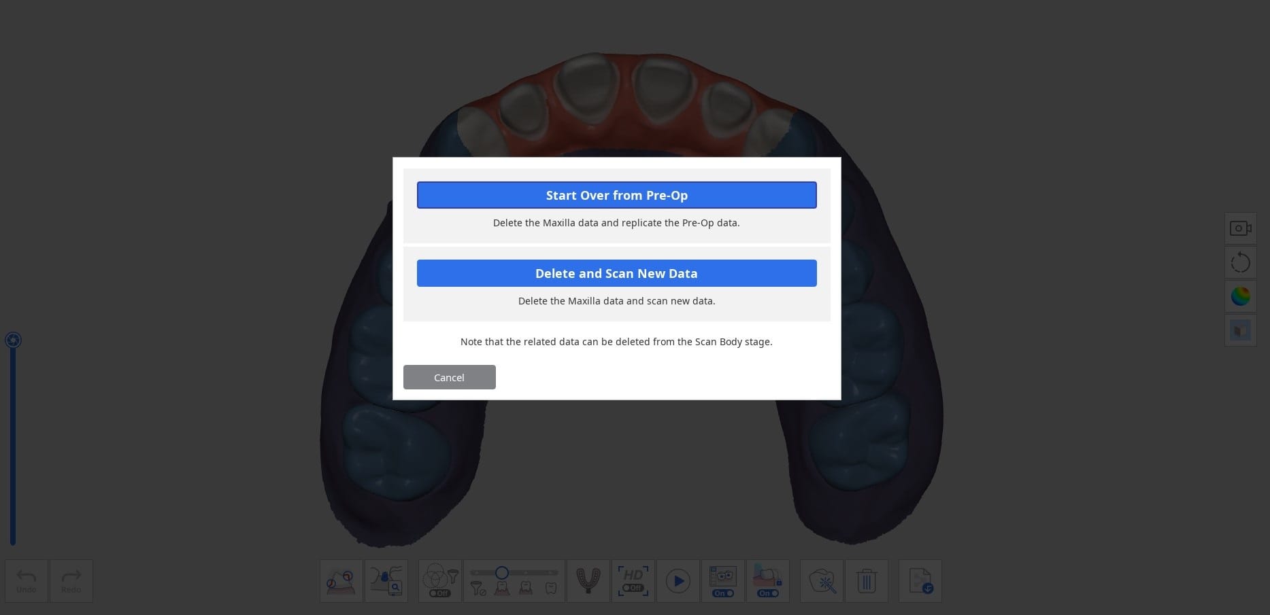Select the no-filtering funnel option
Image resolution: width=1270 pixels, height=615 pixels.
click(478, 588)
